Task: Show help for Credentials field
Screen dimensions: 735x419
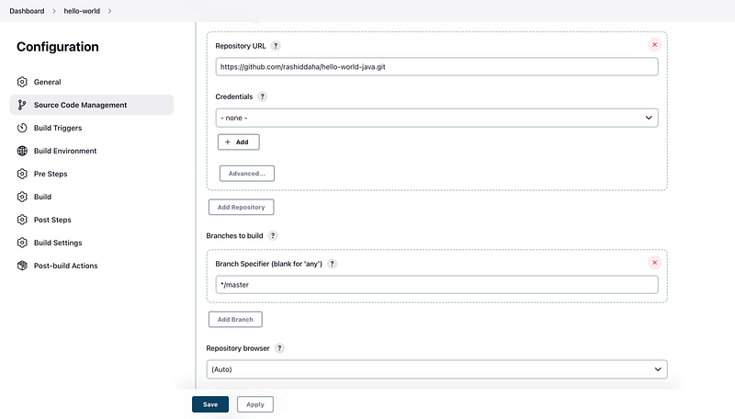Action: (x=263, y=96)
